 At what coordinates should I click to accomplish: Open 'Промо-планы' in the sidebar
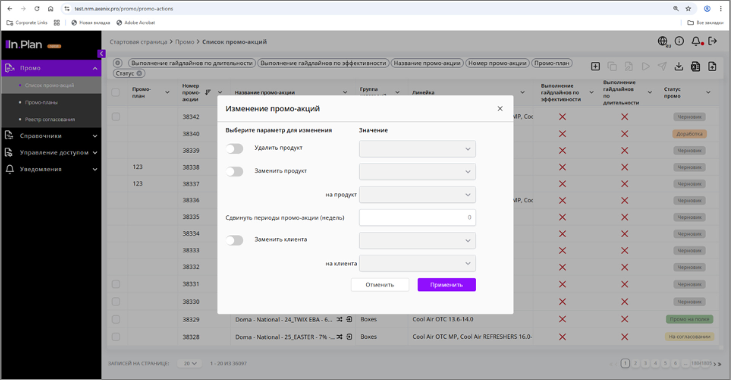coord(41,102)
